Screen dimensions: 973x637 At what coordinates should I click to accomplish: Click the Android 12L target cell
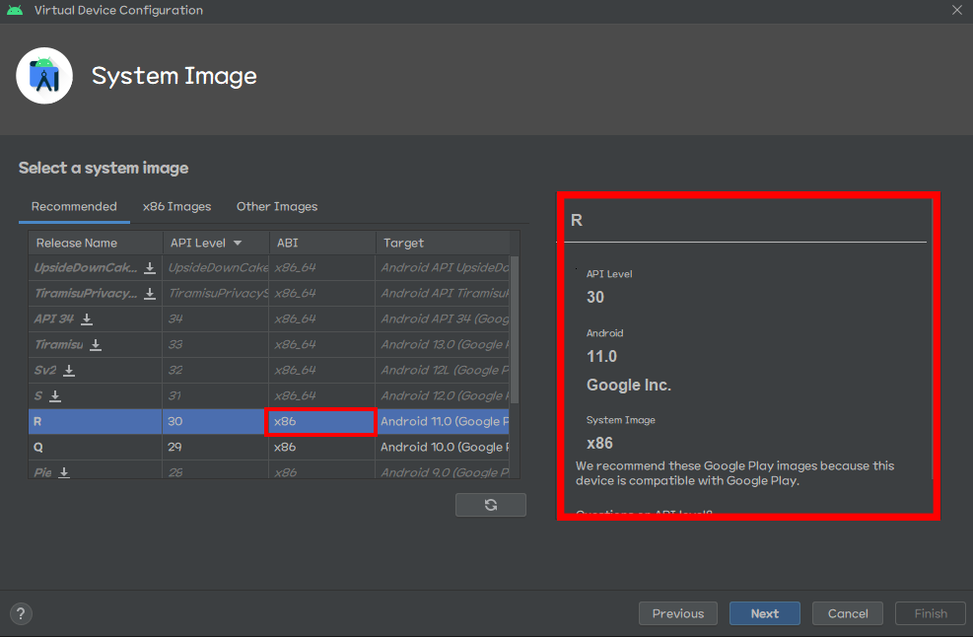[x=443, y=370]
